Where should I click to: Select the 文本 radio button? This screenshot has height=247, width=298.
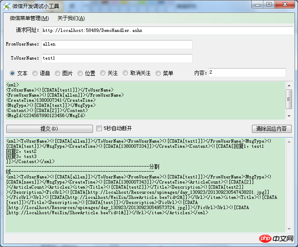[12, 73]
